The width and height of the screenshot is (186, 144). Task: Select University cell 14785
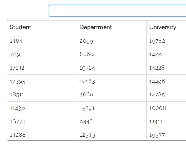click(166, 95)
